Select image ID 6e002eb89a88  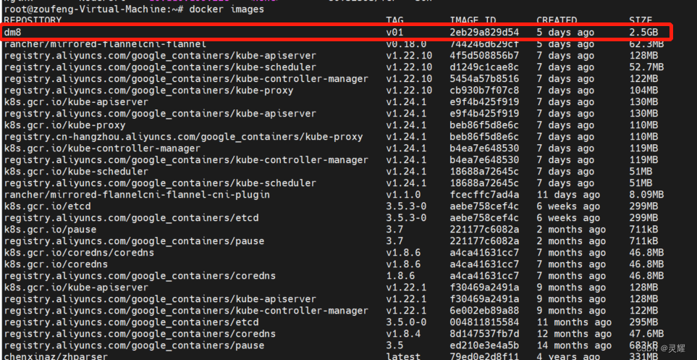[x=484, y=310]
